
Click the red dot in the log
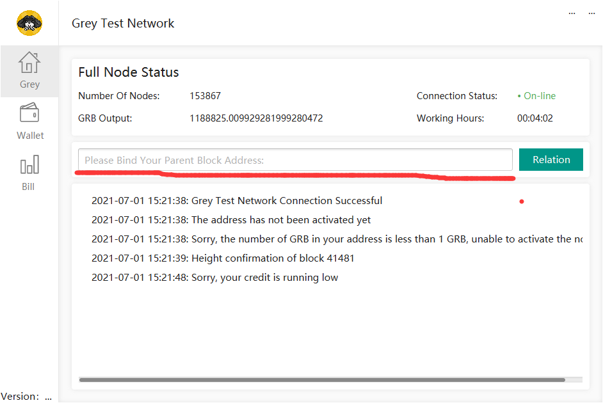(522, 201)
